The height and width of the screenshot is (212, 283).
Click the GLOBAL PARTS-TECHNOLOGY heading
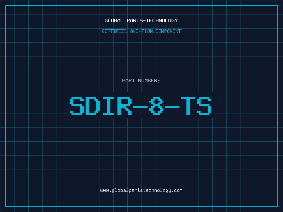pyautogui.click(x=141, y=20)
